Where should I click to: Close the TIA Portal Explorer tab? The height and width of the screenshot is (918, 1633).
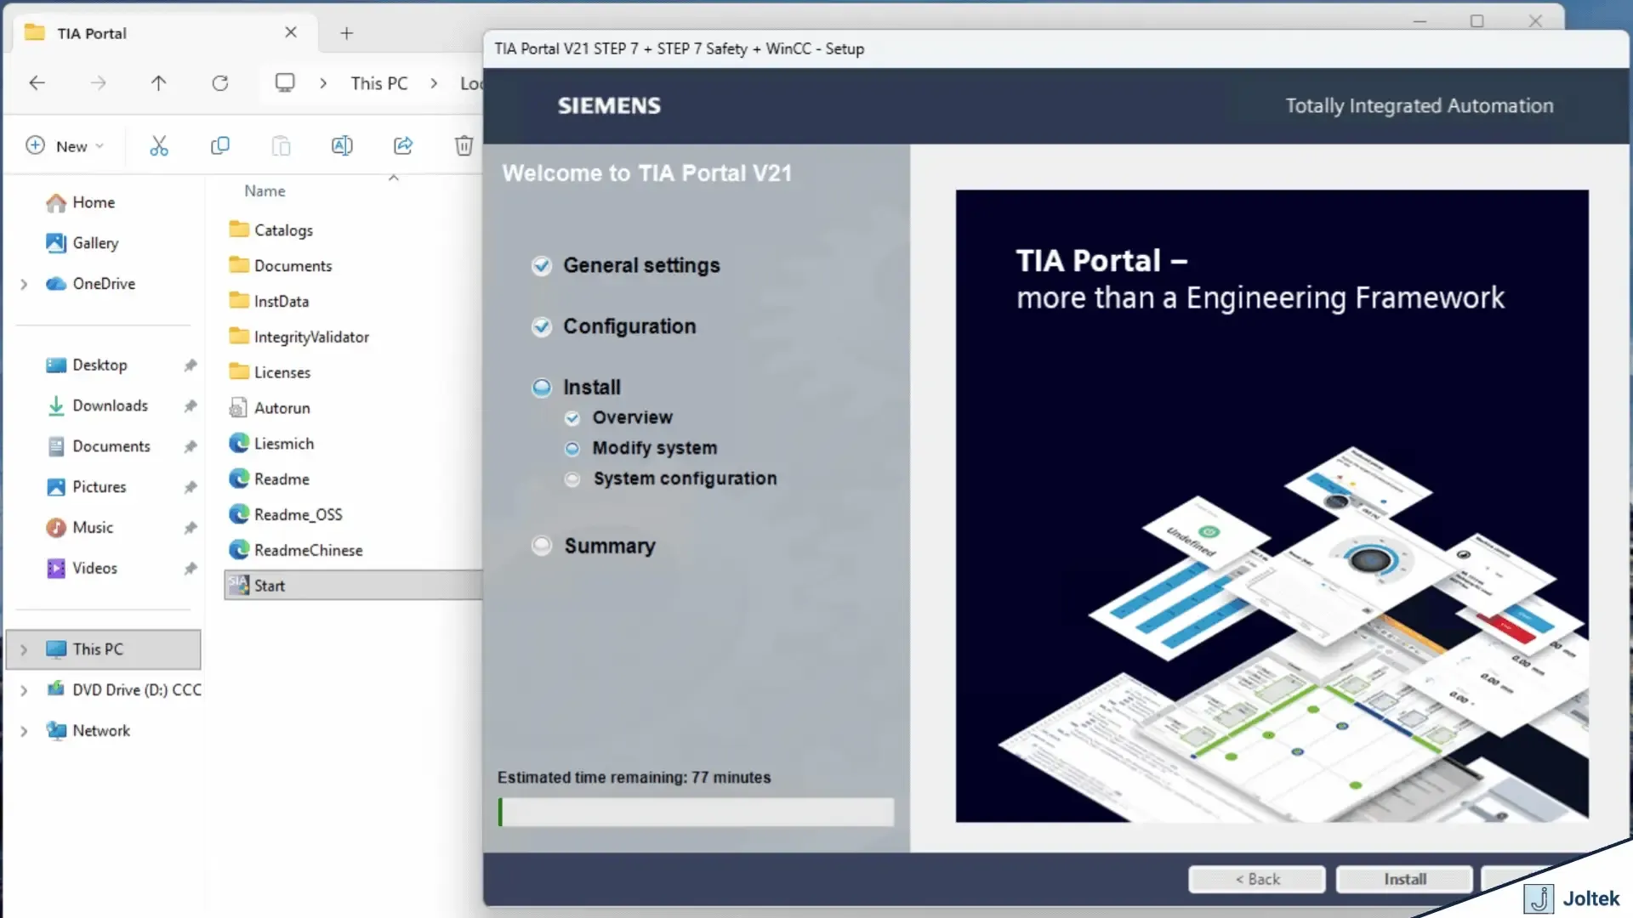[x=291, y=32]
